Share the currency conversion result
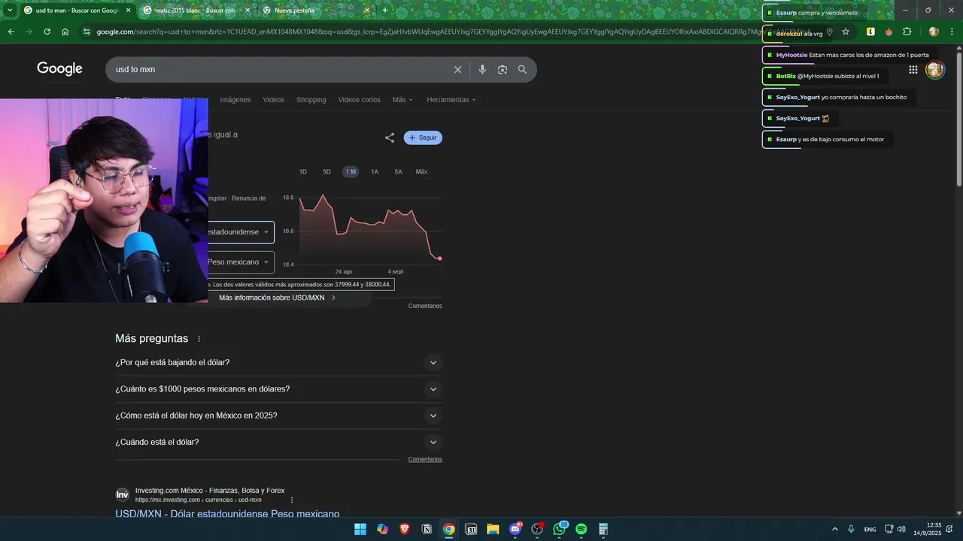The height and width of the screenshot is (541, 963). point(390,138)
